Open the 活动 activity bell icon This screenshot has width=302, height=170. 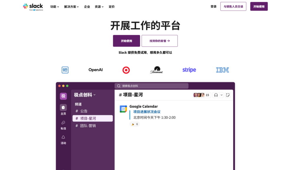point(63,137)
